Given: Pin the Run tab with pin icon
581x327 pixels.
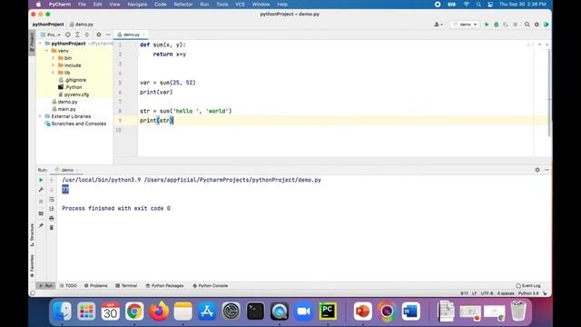Looking at the screenshot, I should (x=41, y=225).
